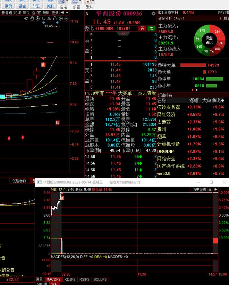Expand the 自定 dropdown arrow
The image size is (229, 285).
point(67,2)
